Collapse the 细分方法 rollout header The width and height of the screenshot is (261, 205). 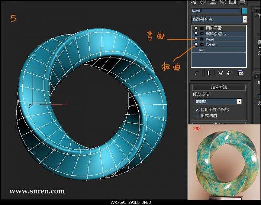click(219, 87)
